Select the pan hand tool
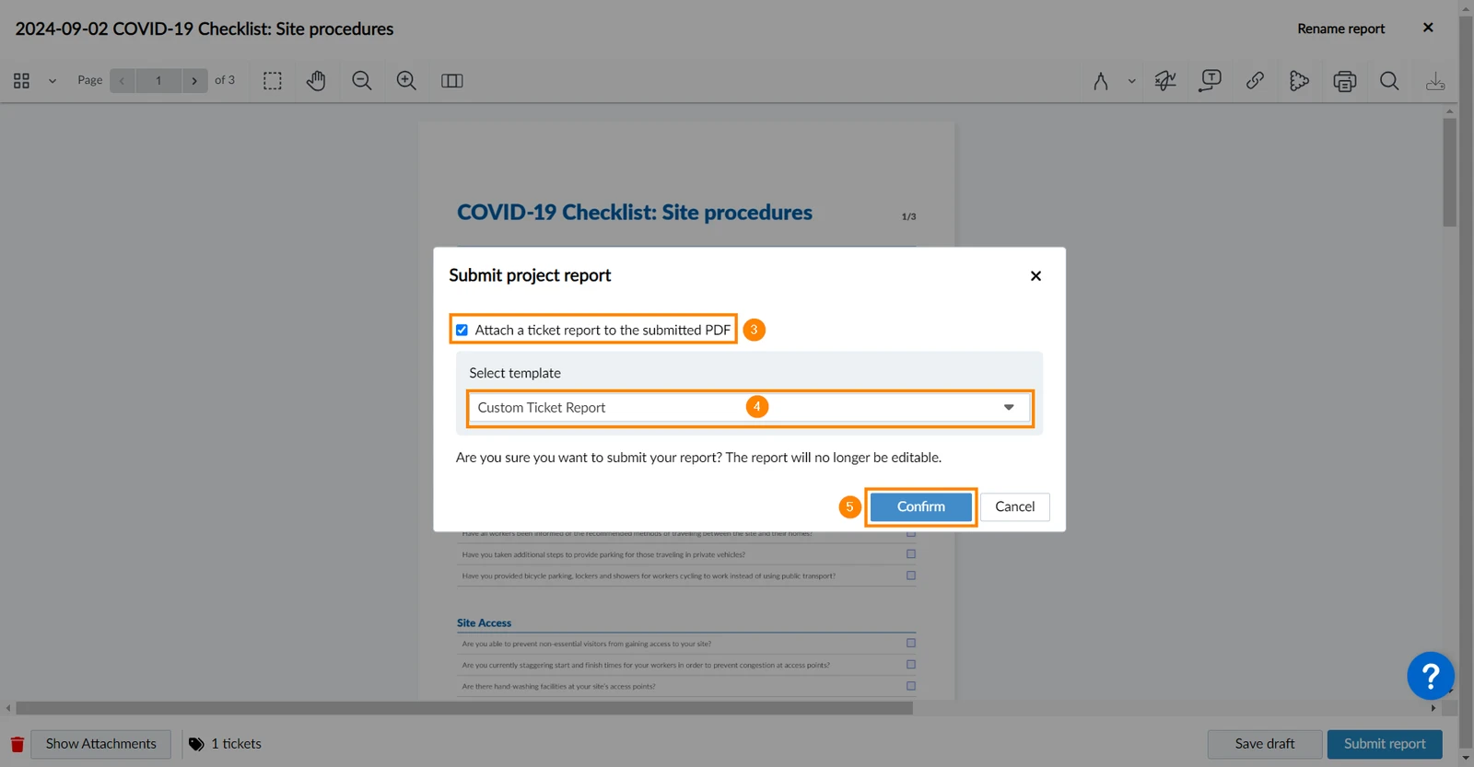Viewport: 1474px width, 767px height. (x=316, y=81)
